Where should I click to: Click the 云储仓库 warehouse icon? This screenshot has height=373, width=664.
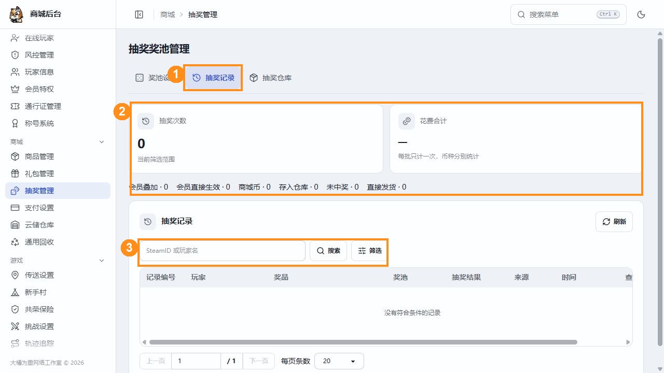click(15, 225)
